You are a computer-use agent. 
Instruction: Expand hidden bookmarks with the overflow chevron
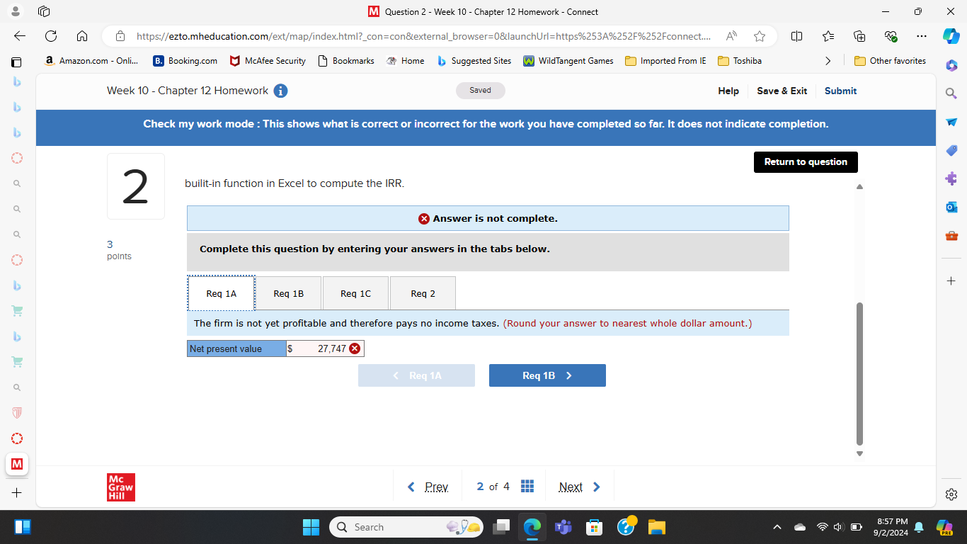pos(828,61)
